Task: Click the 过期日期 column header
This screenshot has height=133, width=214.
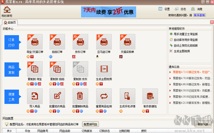Action: [x=124, y=131]
